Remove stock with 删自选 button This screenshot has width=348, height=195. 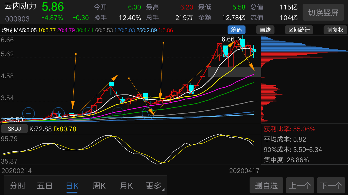[x=266, y=186]
